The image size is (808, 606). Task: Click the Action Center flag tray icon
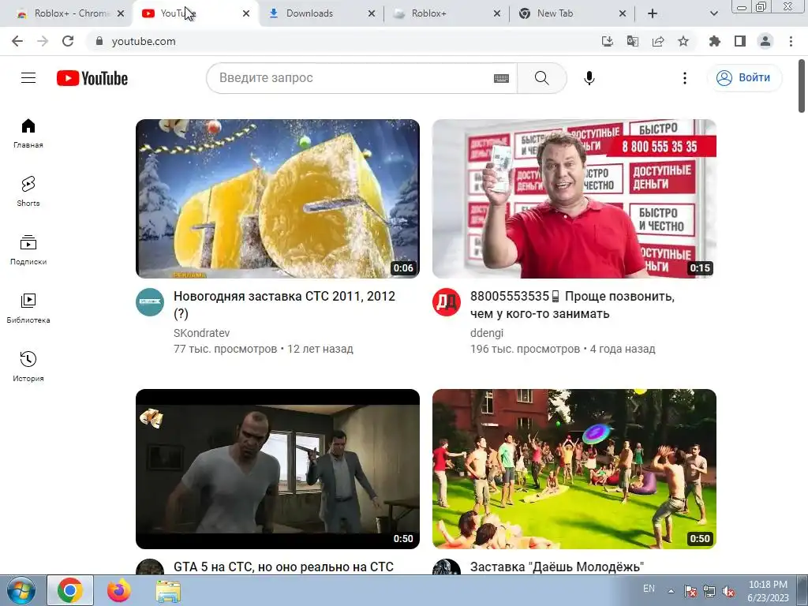click(690, 590)
